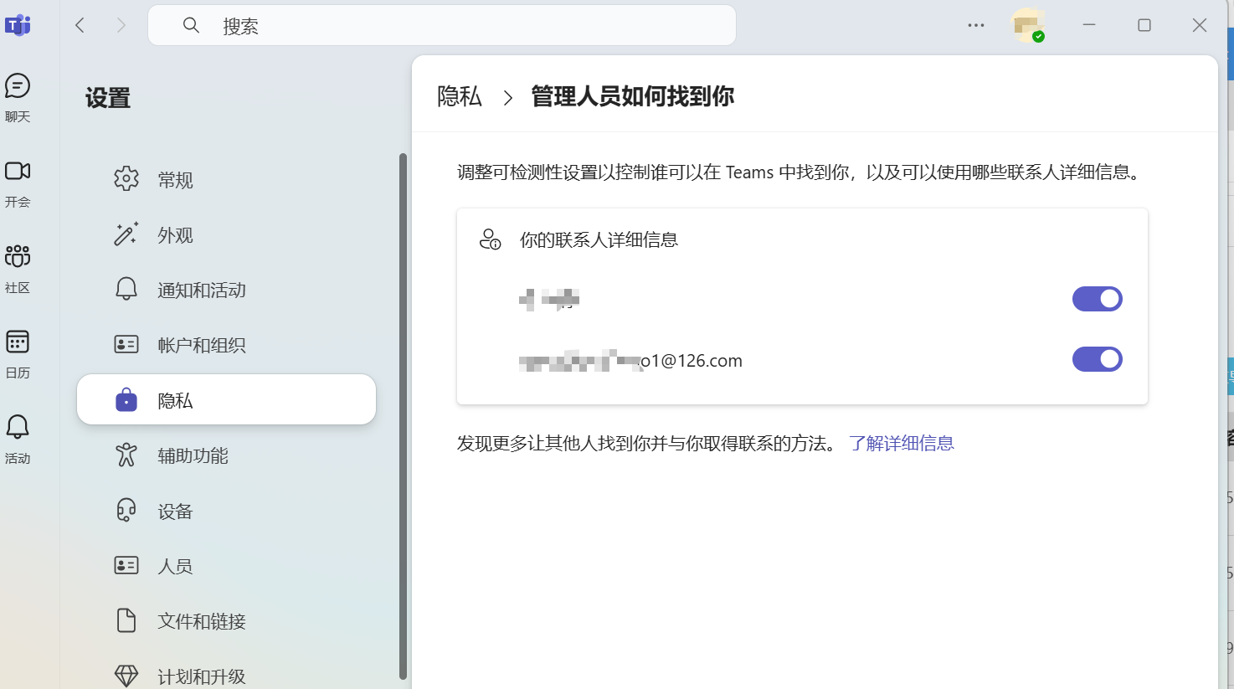Select 人员 settings section
Image resolution: width=1234 pixels, height=689 pixels.
point(226,566)
